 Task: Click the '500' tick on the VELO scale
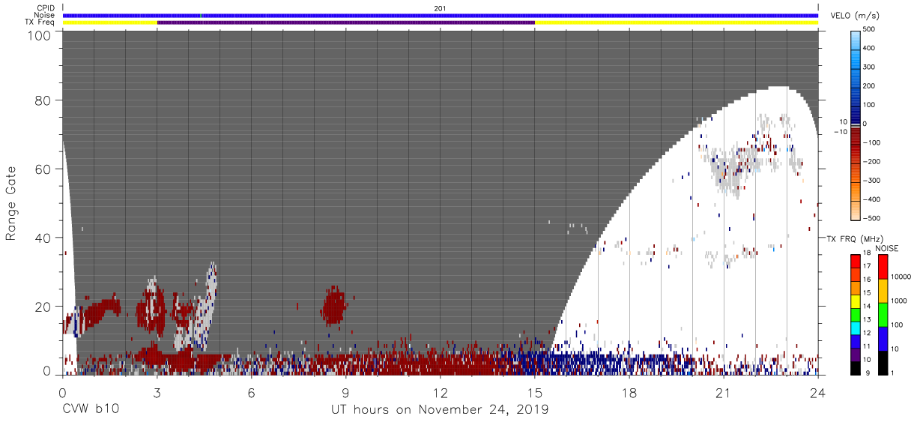click(x=871, y=29)
